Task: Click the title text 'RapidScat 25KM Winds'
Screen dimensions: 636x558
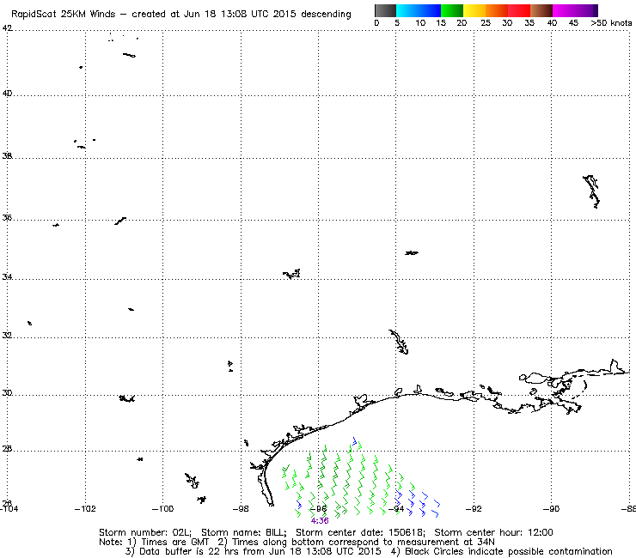Action: [x=64, y=15]
